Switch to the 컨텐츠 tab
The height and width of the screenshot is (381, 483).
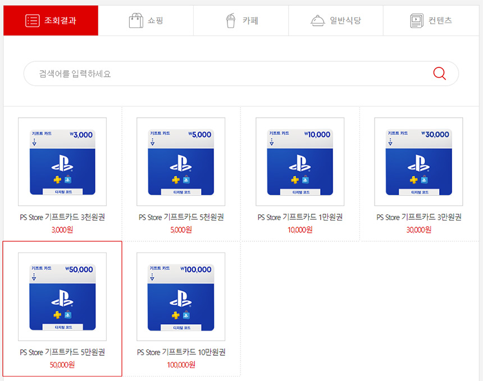coord(431,20)
